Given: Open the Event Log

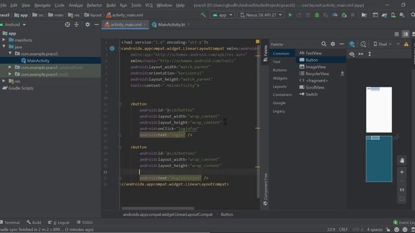Looking at the screenshot, I should click(x=404, y=223).
